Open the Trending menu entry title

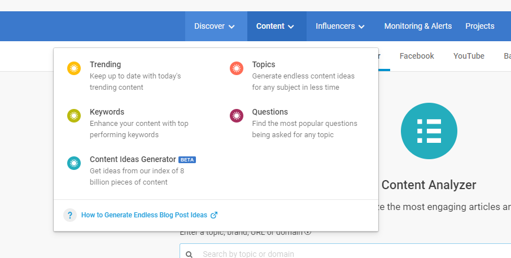pyautogui.click(x=105, y=64)
